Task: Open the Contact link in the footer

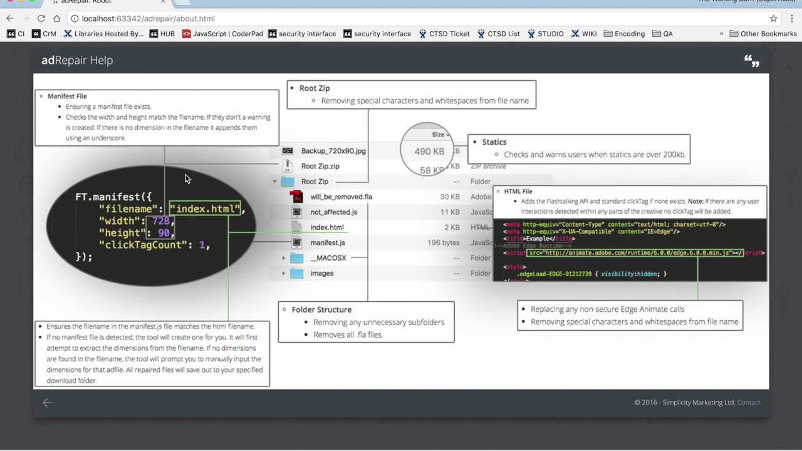Action: 749,403
